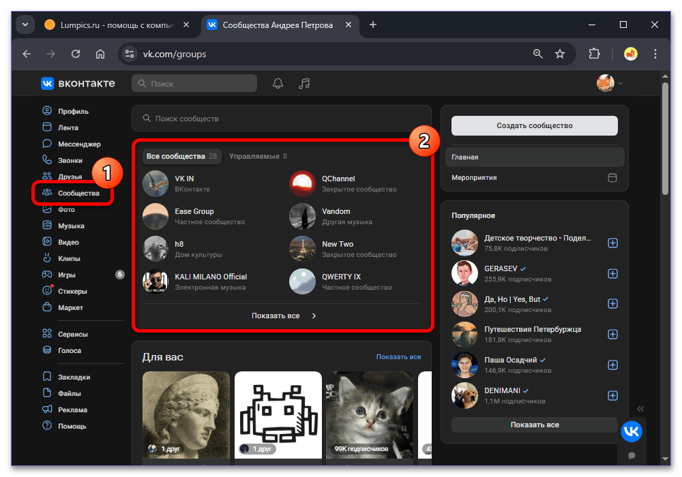Image resolution: width=682 pixels, height=477 pixels.
Task: Open Реклама in the sidebar
Action: coord(72,410)
